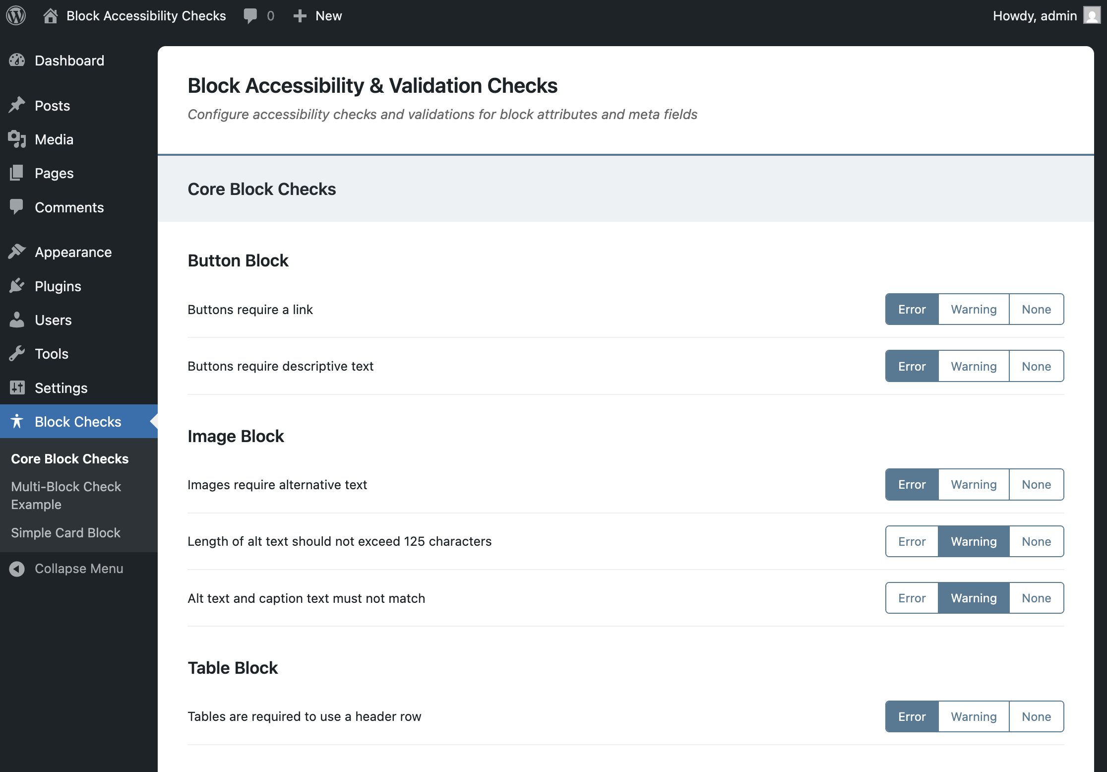Image resolution: width=1107 pixels, height=772 pixels.
Task: Click the Block Checks accessibility icon
Action: (x=18, y=421)
